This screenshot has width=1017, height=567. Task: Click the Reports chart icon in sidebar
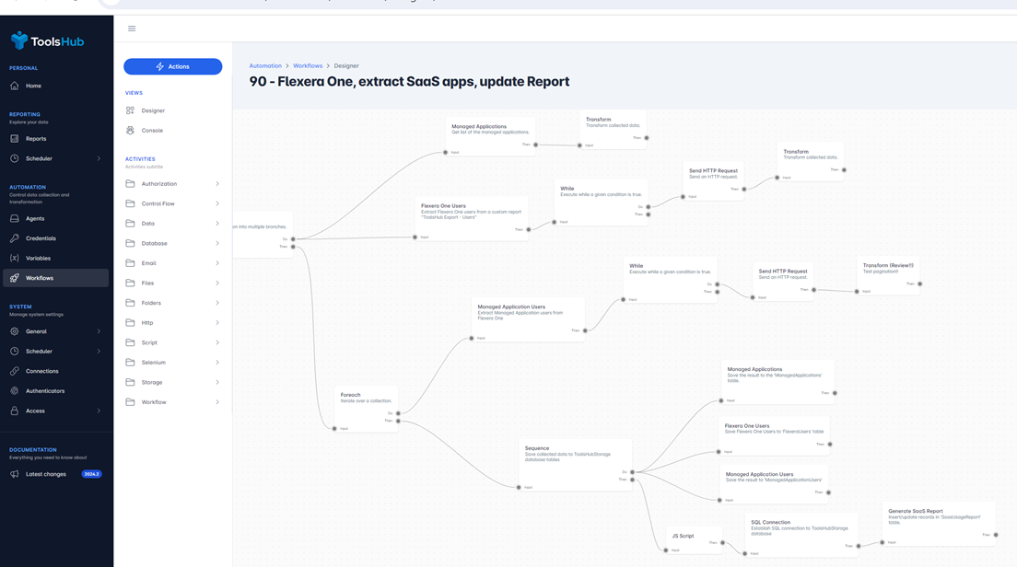15,139
